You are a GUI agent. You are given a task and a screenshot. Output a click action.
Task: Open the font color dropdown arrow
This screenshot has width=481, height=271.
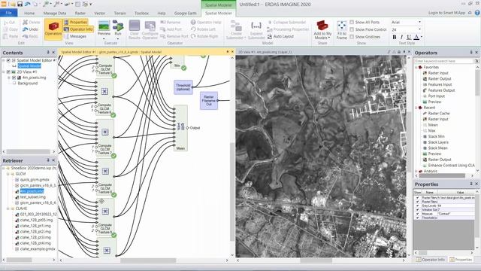pos(421,37)
